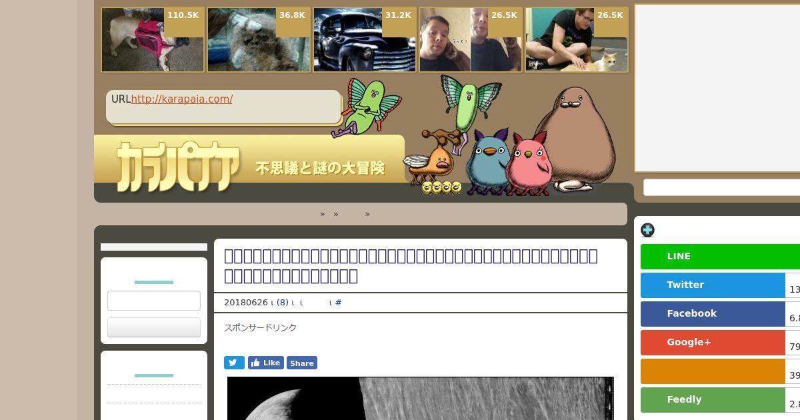Open the Moon article image
The width and height of the screenshot is (800, 420).
pos(421,399)
